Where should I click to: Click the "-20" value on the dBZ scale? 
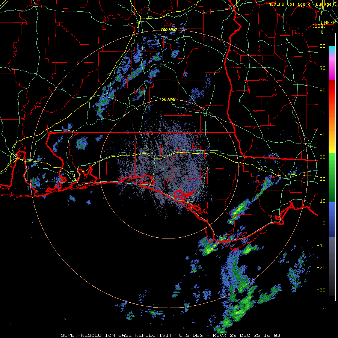321,267
